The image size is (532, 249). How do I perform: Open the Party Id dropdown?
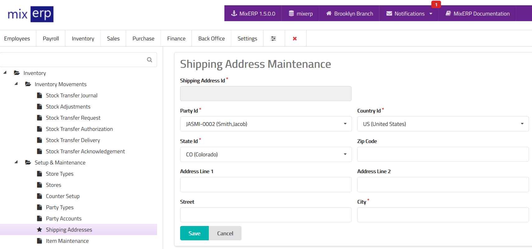click(266, 124)
